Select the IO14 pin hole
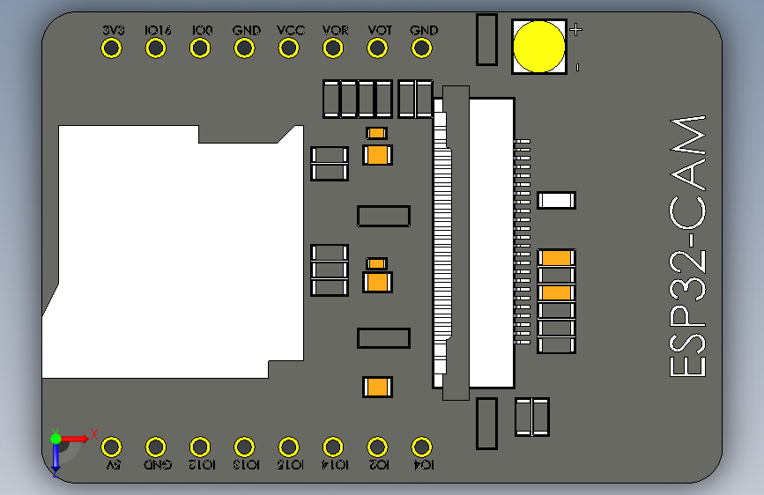Image resolution: width=764 pixels, height=495 pixels. point(333,447)
